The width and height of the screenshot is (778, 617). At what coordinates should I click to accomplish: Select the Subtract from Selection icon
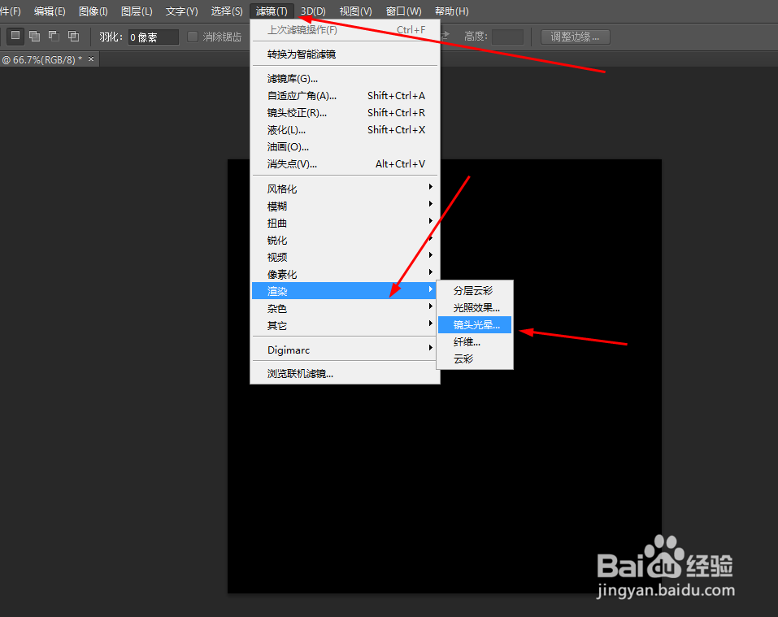coord(53,36)
